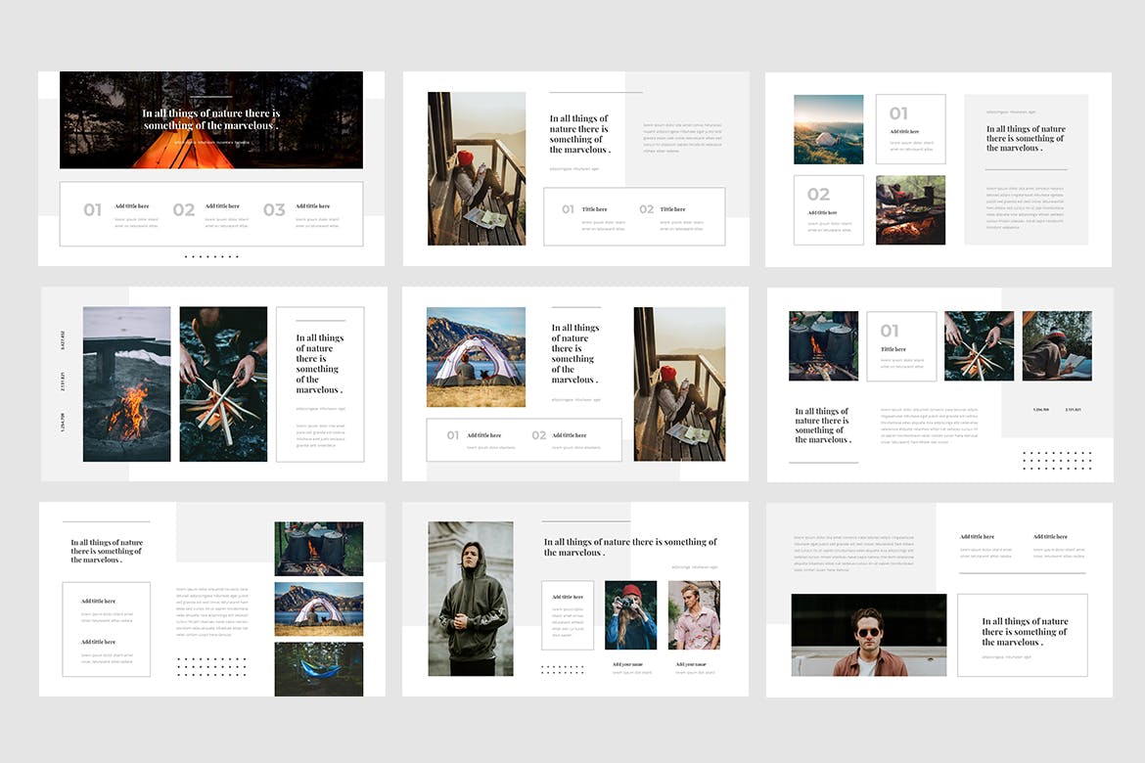Click the woman holding a camera photo

(x=630, y=615)
